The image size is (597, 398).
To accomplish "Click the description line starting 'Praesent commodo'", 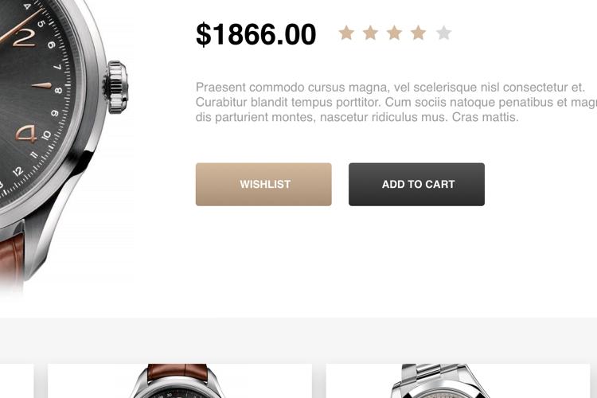I will [390, 88].
